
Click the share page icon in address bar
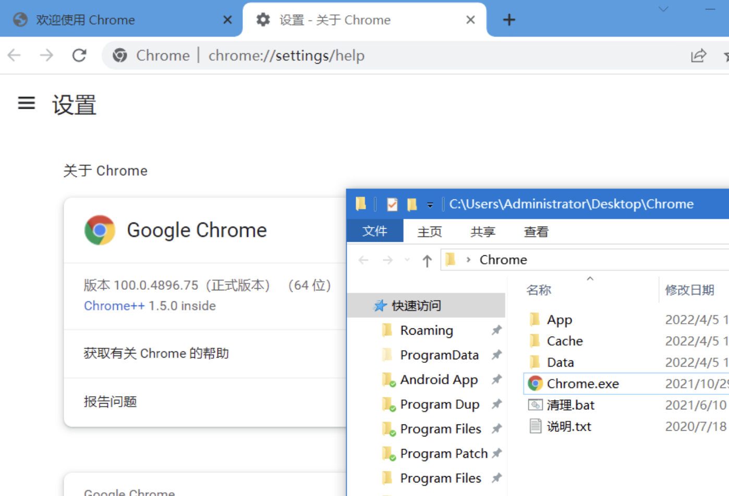[698, 55]
